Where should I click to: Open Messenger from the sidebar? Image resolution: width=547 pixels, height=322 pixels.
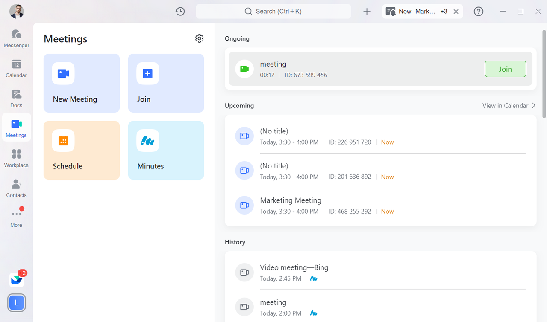(16, 38)
